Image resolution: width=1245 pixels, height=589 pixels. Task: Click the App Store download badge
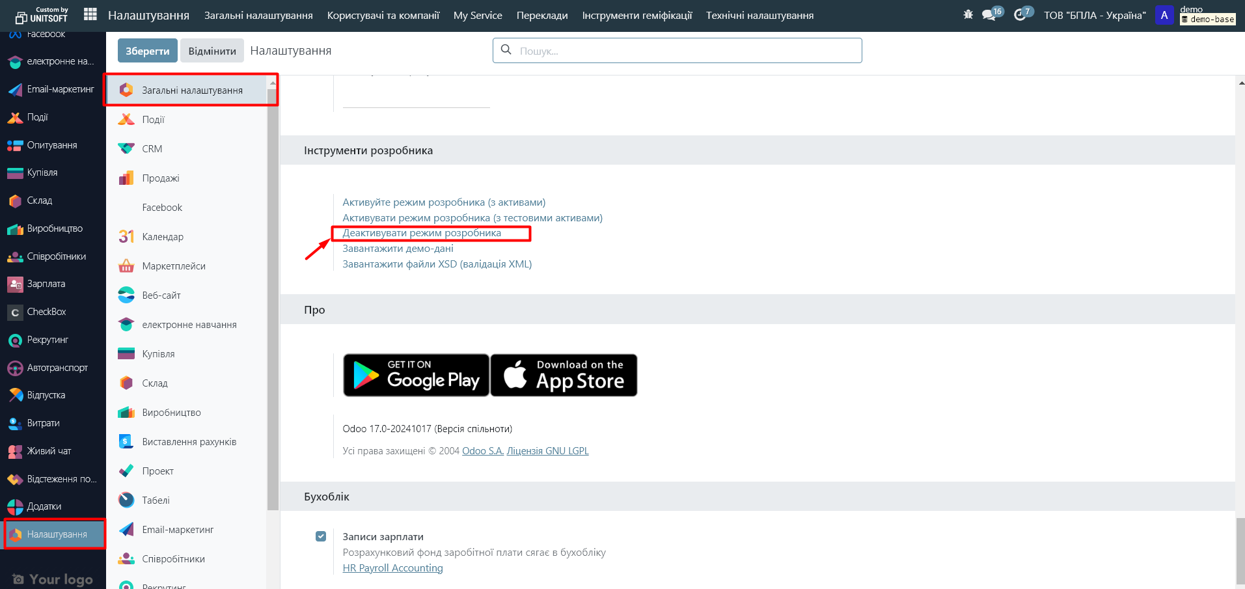point(564,375)
